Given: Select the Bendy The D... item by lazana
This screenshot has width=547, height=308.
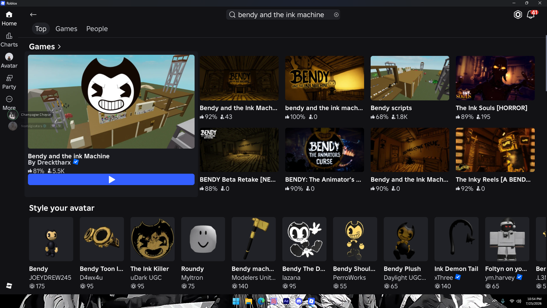Looking at the screenshot, I should click(x=304, y=239).
